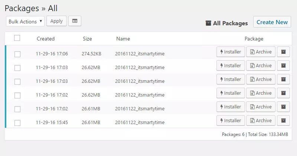297x156 pixels.
Task: Click the All Packages label
Action: [230, 23]
